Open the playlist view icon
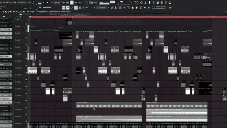The width and height of the screenshot is (227, 128). point(112,7)
